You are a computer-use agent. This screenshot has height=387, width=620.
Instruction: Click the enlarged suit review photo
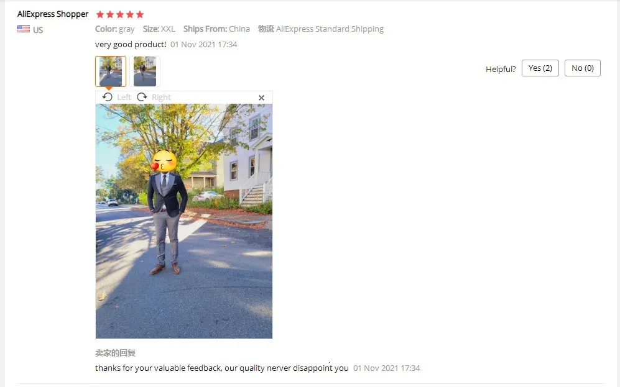point(184,221)
